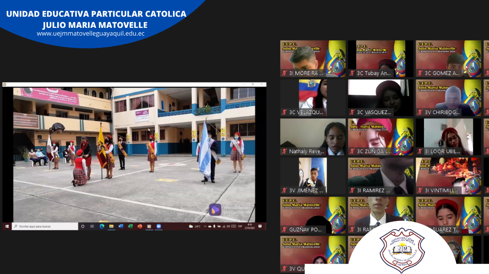Select the Nathaly Reve... participant tile
The image size is (489, 274).
point(313,137)
